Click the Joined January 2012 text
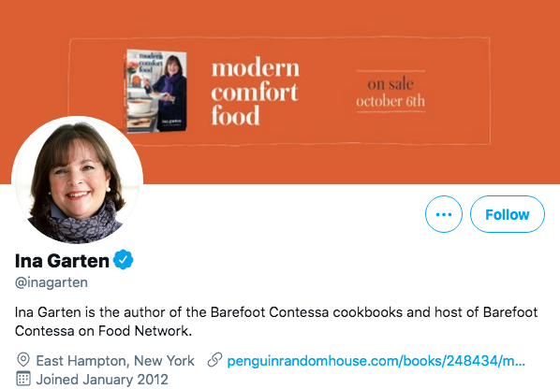This screenshot has height=389, width=560. pos(102,379)
